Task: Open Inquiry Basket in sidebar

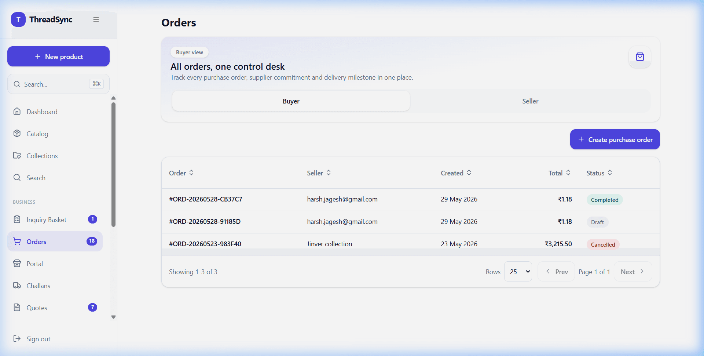Action: pyautogui.click(x=55, y=219)
